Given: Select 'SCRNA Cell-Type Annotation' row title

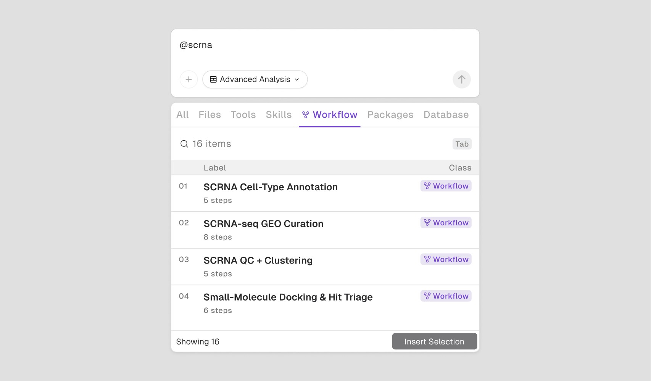Looking at the screenshot, I should [271, 187].
